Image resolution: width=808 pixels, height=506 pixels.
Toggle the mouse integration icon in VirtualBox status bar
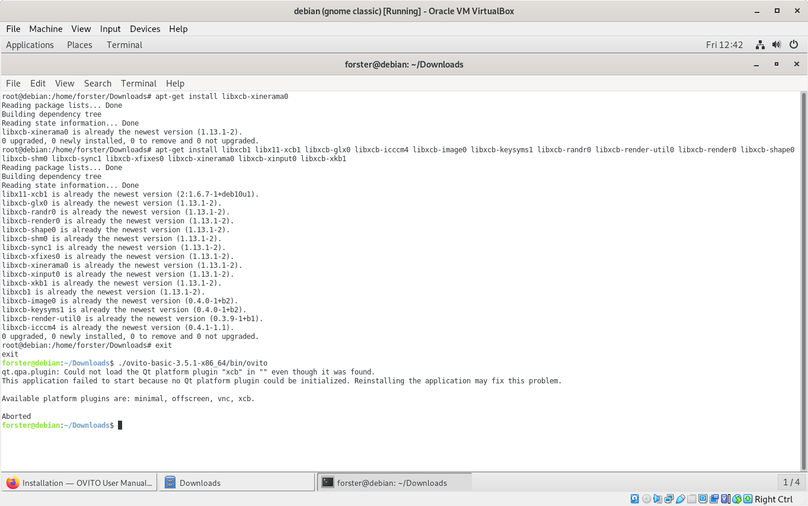click(736, 499)
